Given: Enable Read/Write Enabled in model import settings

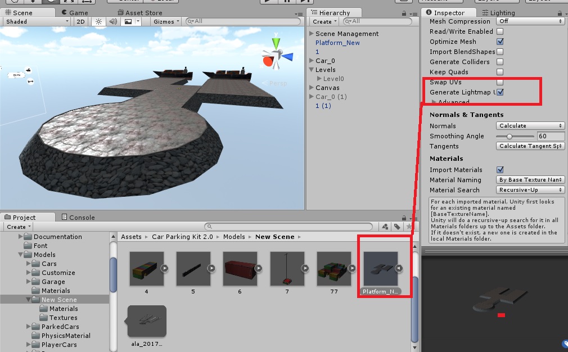Looking at the screenshot, I should pyautogui.click(x=500, y=31).
